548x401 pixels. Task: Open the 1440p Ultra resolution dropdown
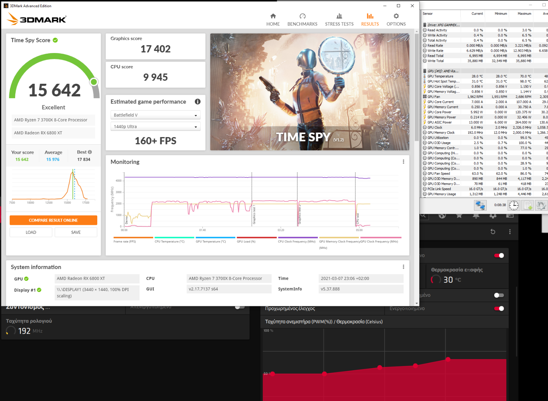pos(155,126)
